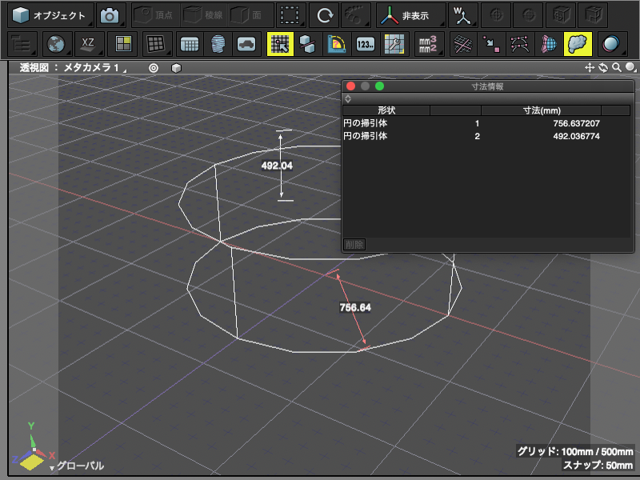Click the concentric circles icon in view header
Image resolution: width=640 pixels, height=480 pixels.
pyautogui.click(x=154, y=68)
